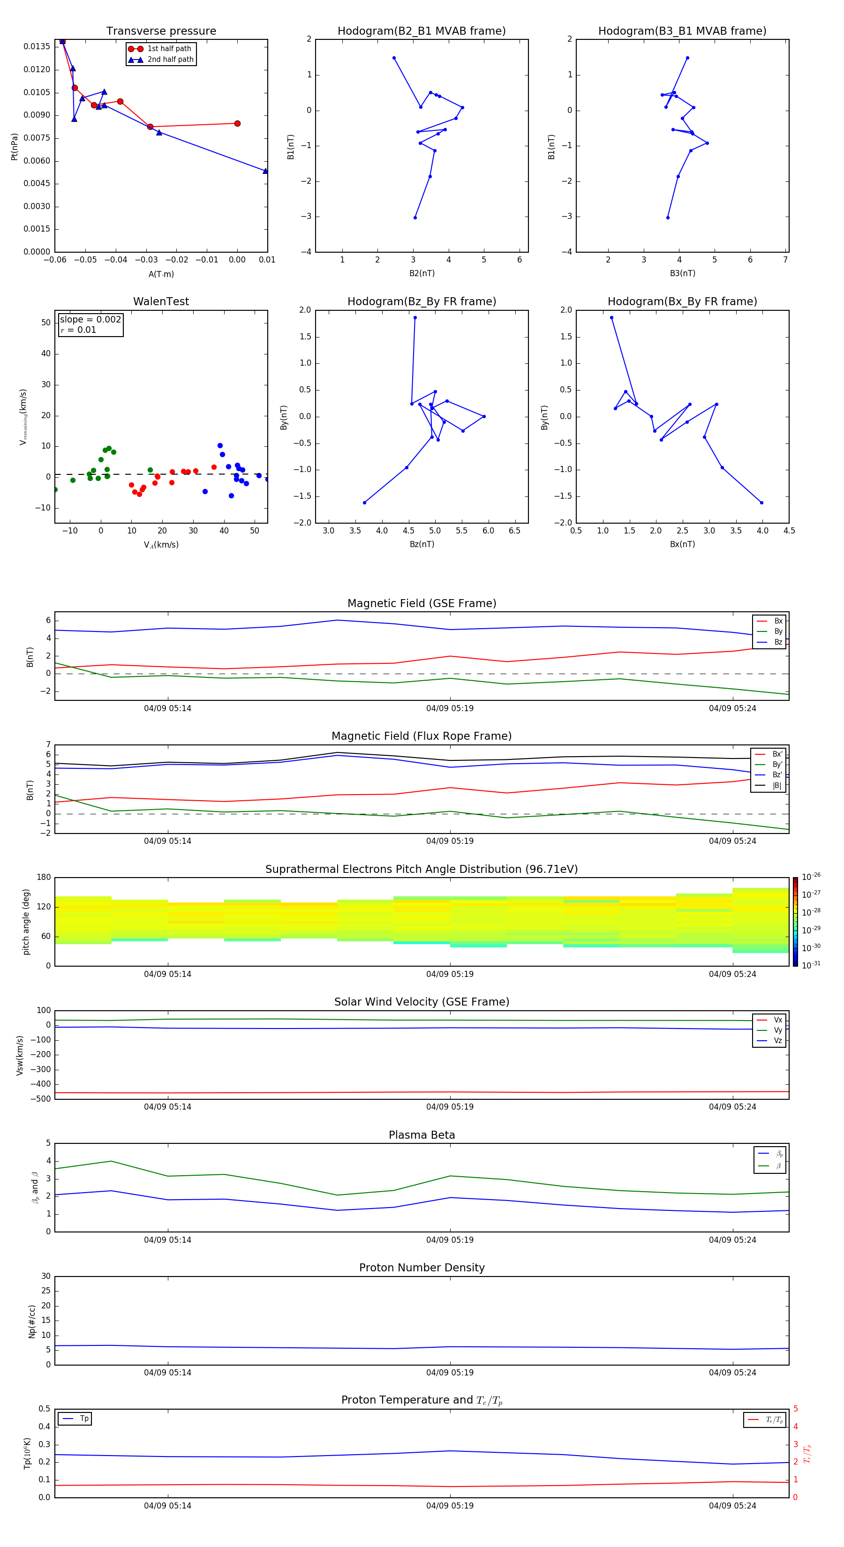Click the "WalenTest" plot title

[x=161, y=301]
